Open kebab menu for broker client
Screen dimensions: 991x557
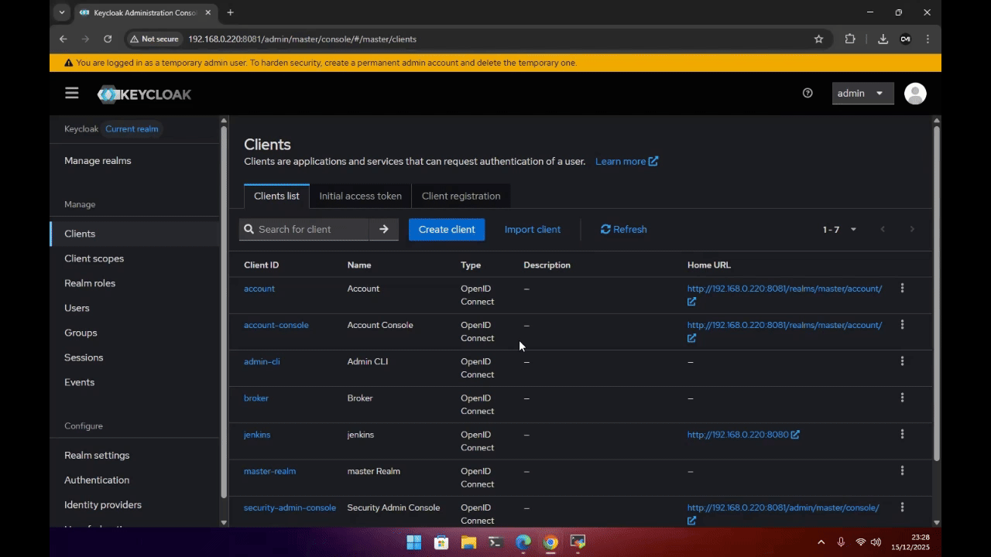click(902, 398)
